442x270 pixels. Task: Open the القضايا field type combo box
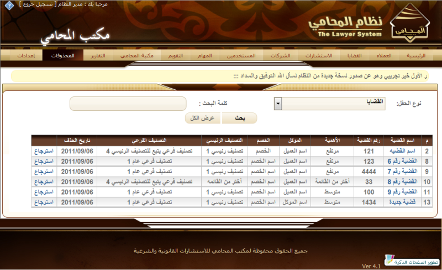pyautogui.click(x=338, y=104)
